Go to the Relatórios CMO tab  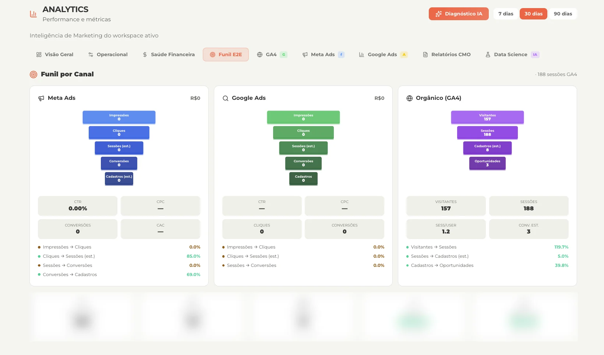(446, 55)
